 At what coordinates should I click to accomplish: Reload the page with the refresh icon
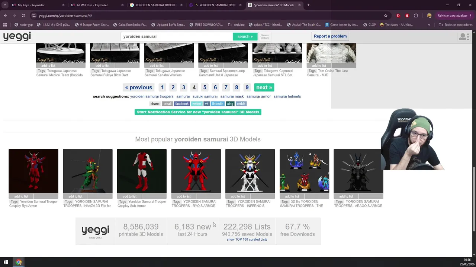click(23, 16)
